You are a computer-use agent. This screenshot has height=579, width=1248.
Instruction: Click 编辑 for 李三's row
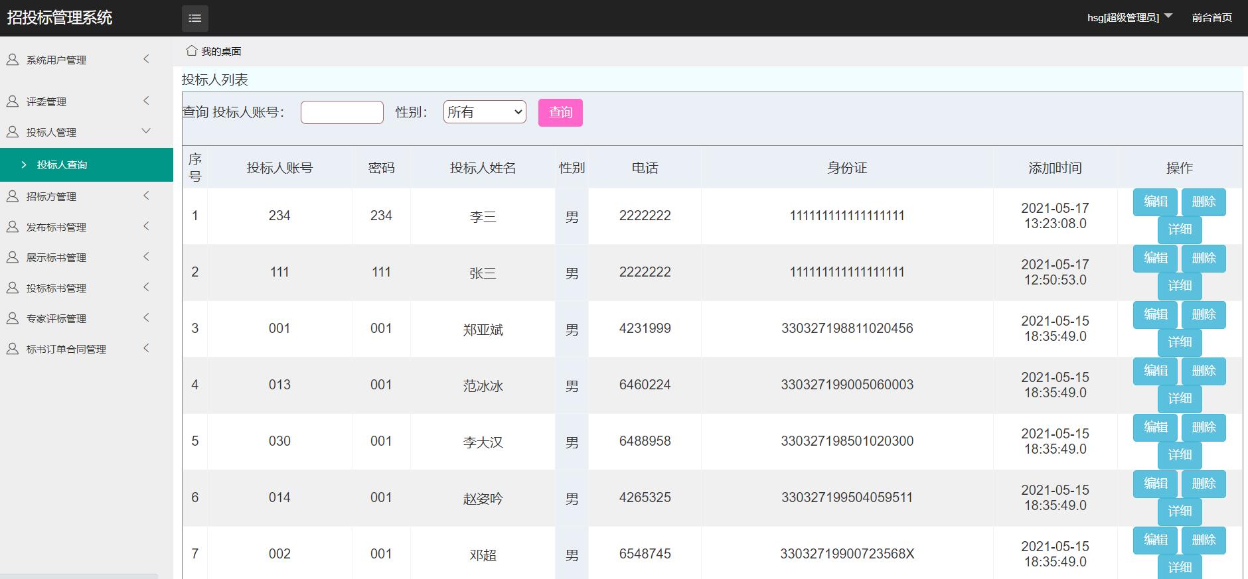1155,202
